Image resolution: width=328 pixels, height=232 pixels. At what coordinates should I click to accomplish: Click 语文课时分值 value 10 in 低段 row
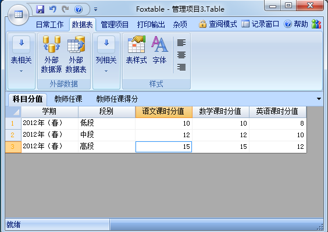point(163,123)
